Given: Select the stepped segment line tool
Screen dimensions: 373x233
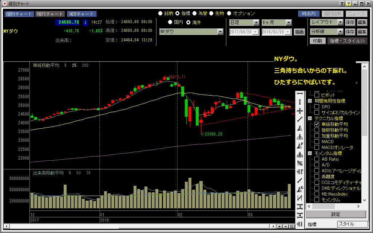Looking at the screenshot, I should coord(300,181).
